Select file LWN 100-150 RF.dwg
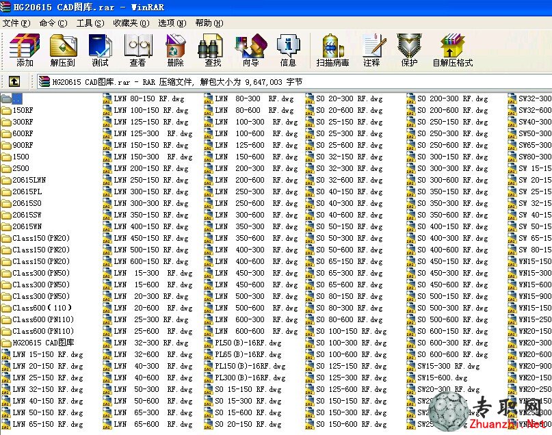 pos(151,111)
